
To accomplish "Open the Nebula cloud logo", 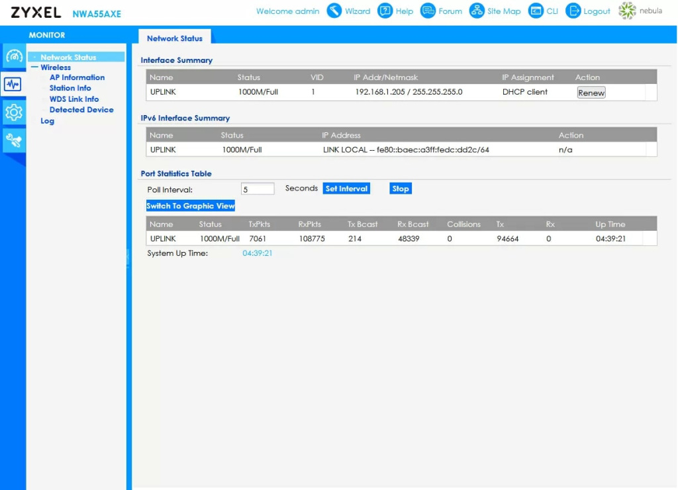I will click(x=627, y=11).
